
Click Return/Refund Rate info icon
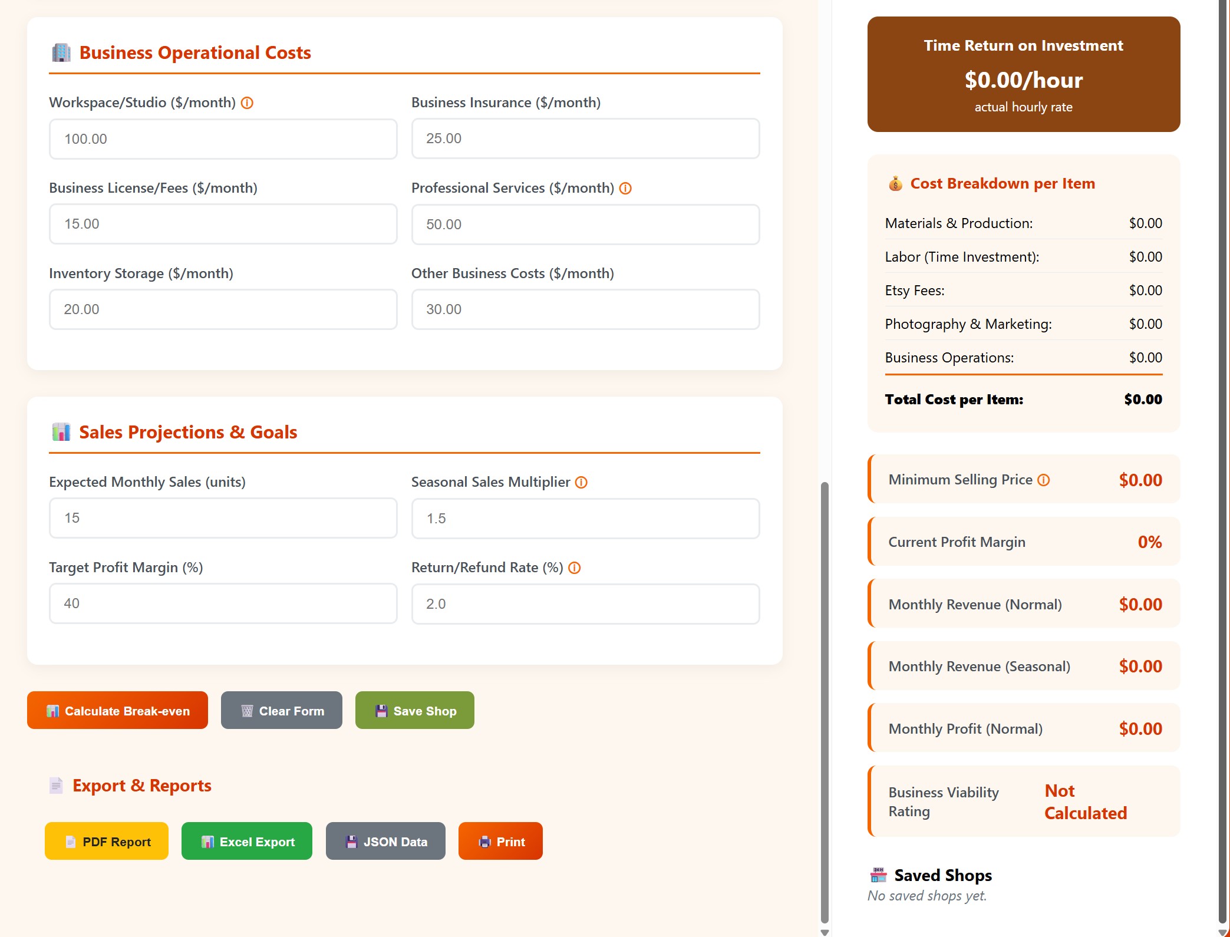[x=575, y=568]
